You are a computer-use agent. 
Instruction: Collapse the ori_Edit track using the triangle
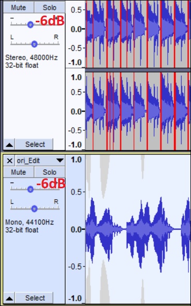pos(9,298)
